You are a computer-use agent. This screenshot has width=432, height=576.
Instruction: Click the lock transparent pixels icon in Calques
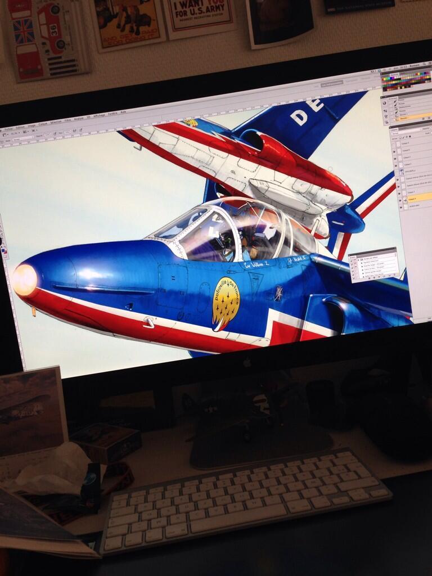tap(400, 138)
